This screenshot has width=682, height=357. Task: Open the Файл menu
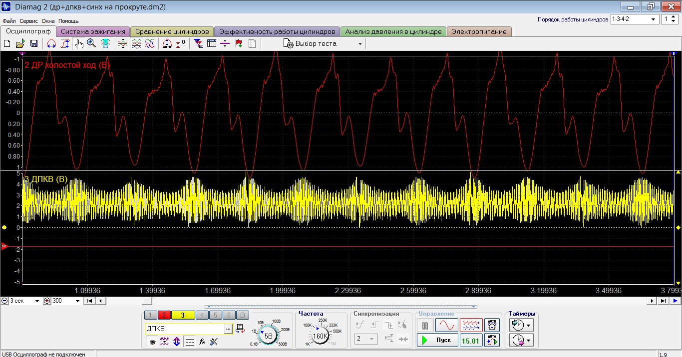pyautogui.click(x=9, y=21)
